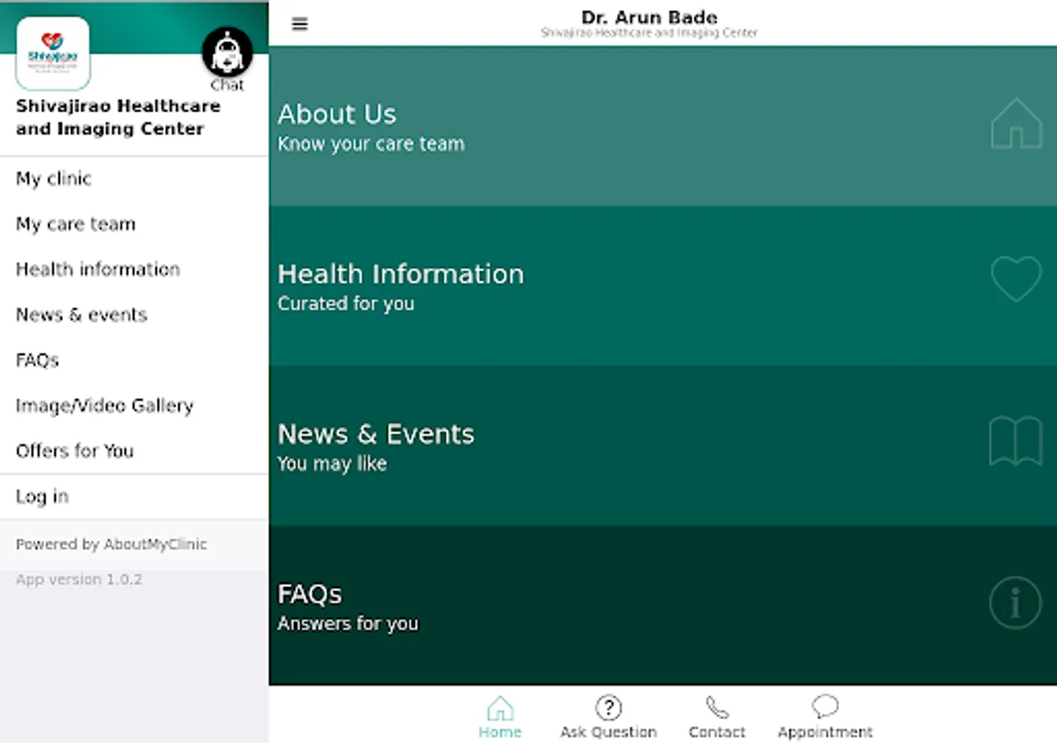Viewport: 1057px width, 743px height.
Task: Open the News & Events card heading
Action: coord(376,434)
